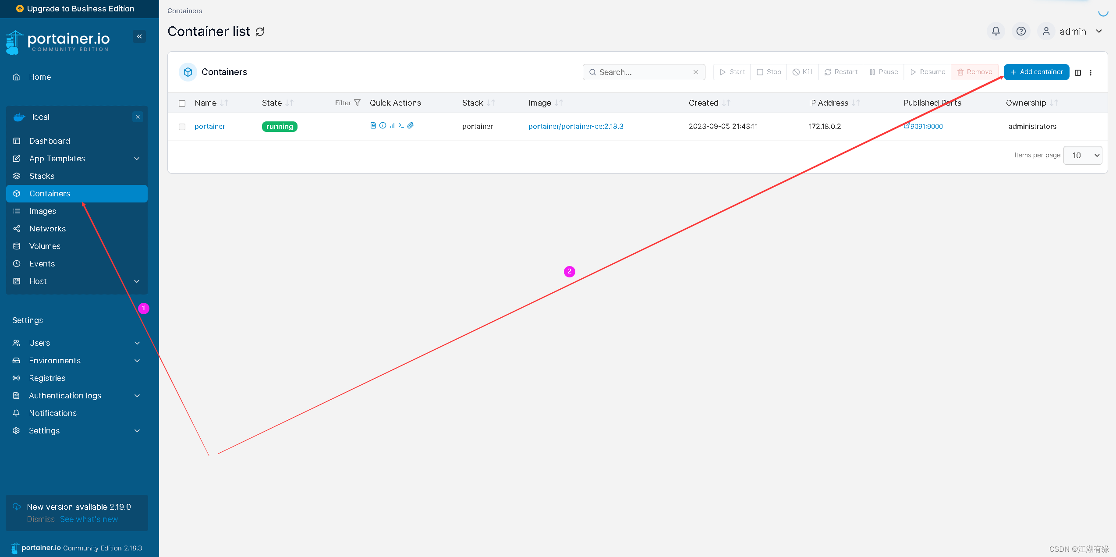Open console for portainer container
Image resolution: width=1116 pixels, height=557 pixels.
(x=401, y=125)
